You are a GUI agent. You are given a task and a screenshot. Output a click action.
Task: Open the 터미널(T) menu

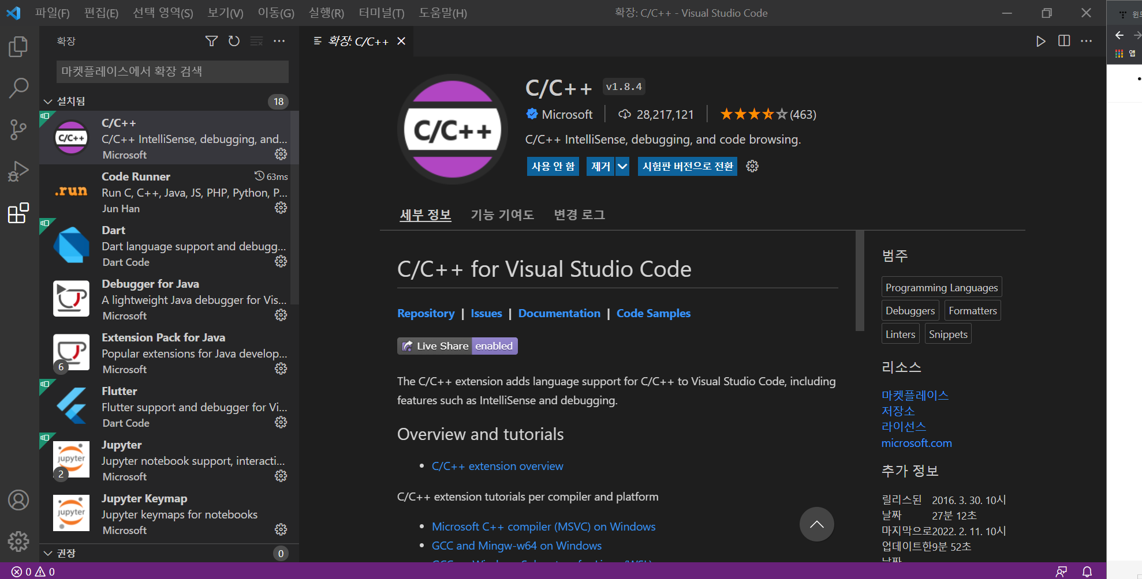tap(381, 13)
